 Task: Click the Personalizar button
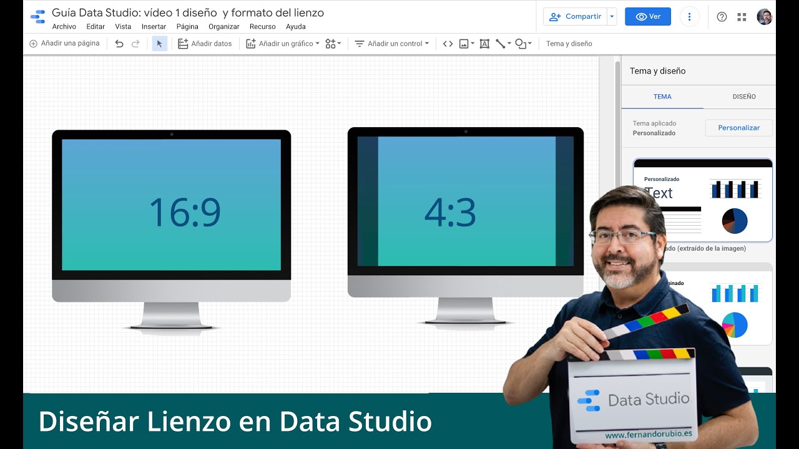739,128
